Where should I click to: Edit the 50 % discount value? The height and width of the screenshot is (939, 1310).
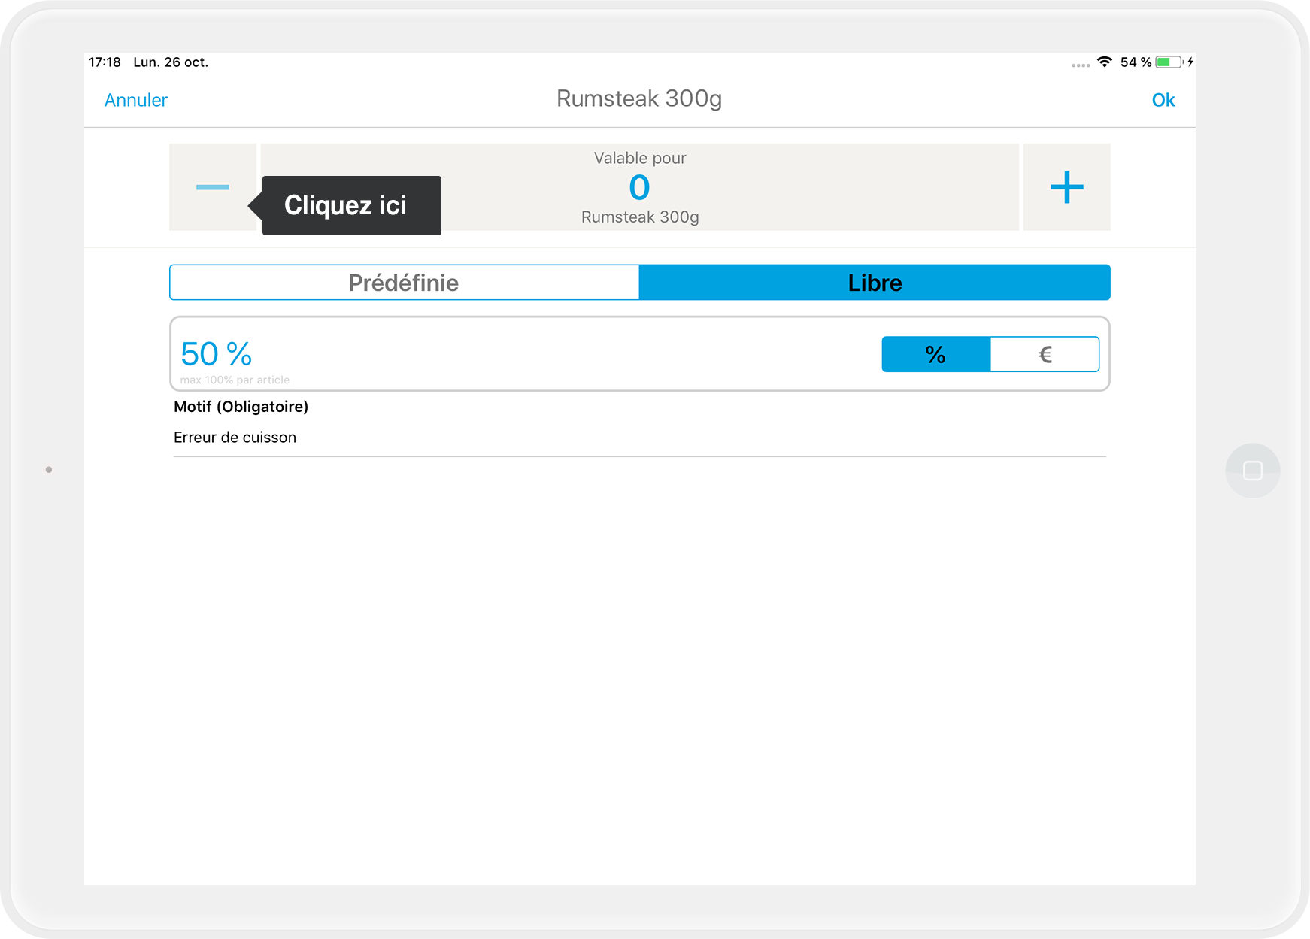217,353
